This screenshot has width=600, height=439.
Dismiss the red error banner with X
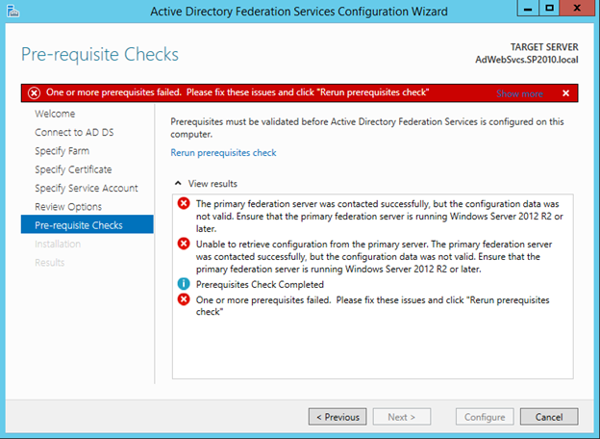tap(565, 93)
